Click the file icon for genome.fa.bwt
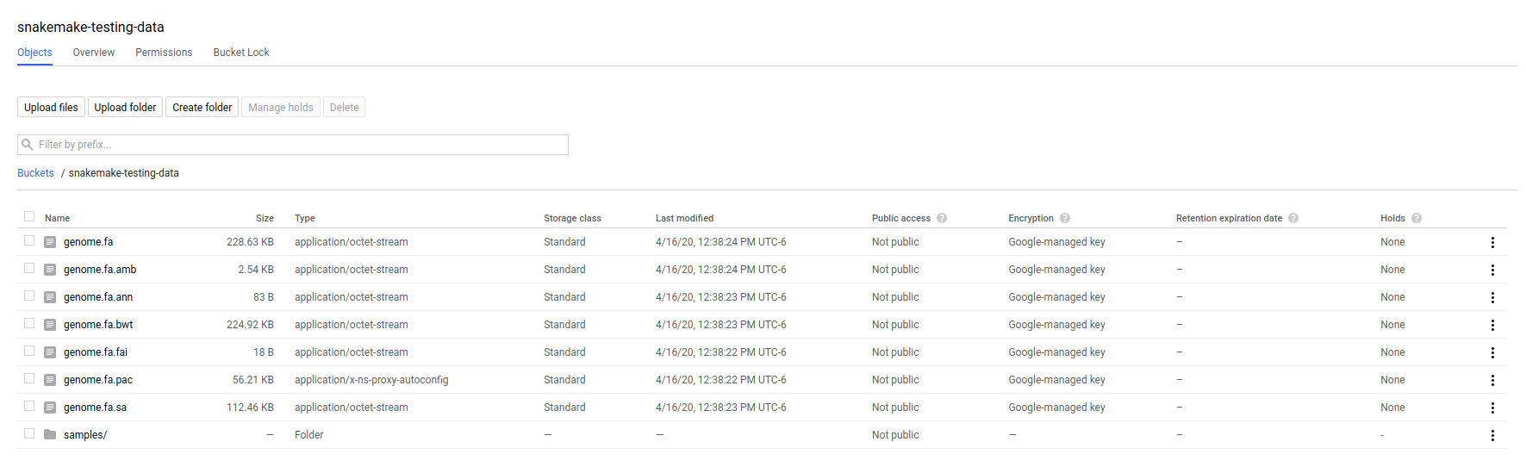 [x=50, y=325]
